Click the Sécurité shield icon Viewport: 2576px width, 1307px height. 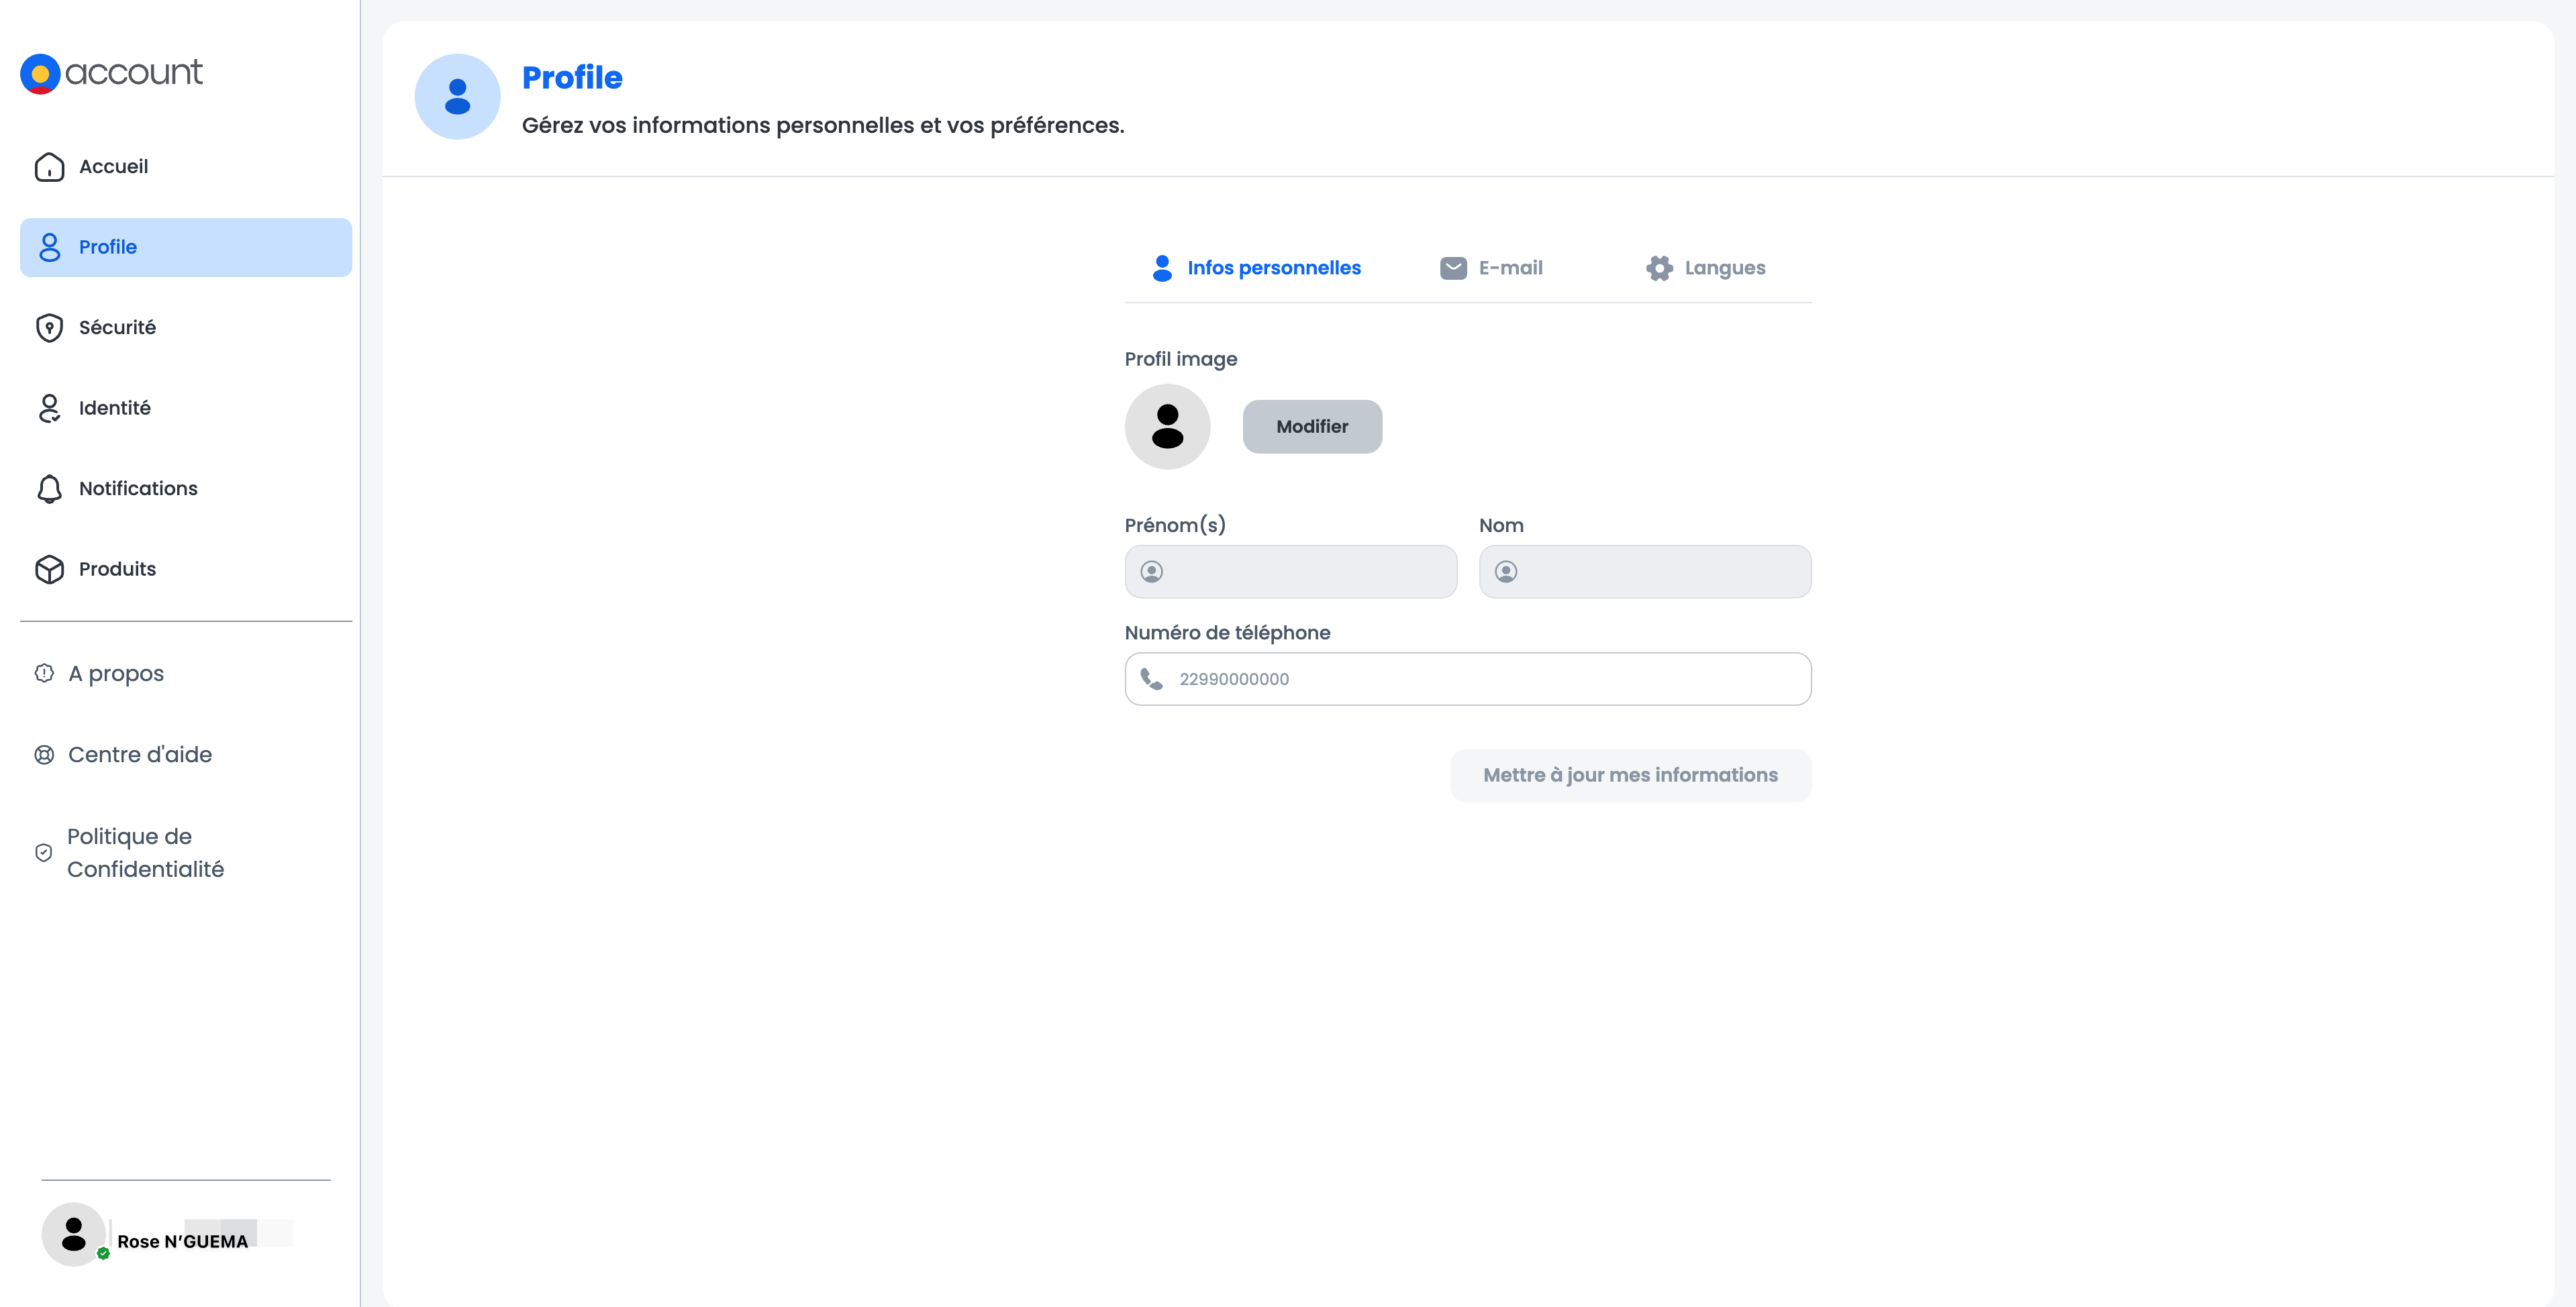click(49, 328)
